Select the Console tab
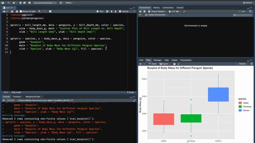 point(6,97)
